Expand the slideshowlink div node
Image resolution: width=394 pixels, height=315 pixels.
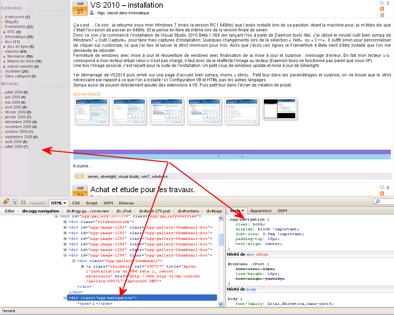pyautogui.click(x=65, y=222)
